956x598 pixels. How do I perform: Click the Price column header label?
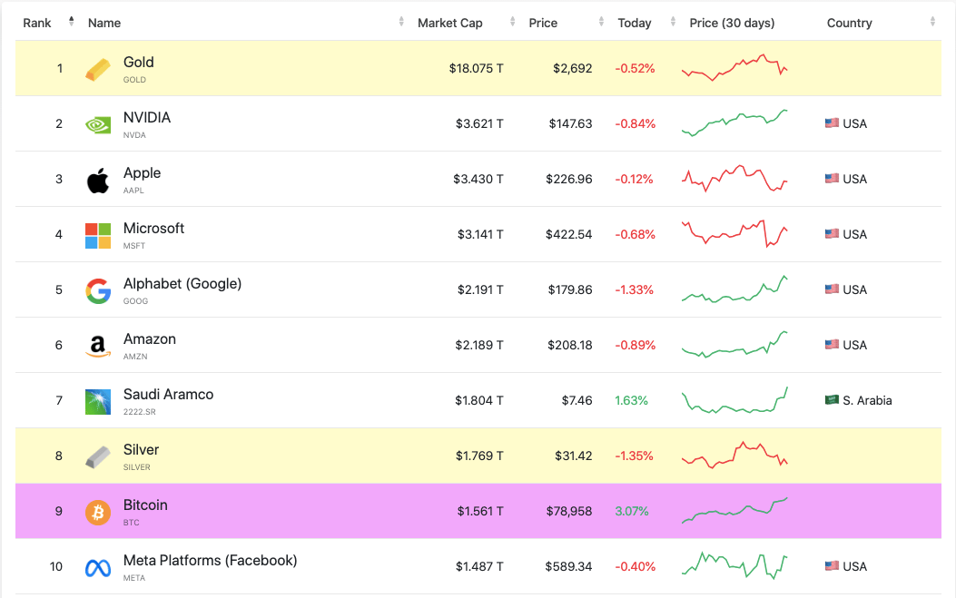[543, 23]
